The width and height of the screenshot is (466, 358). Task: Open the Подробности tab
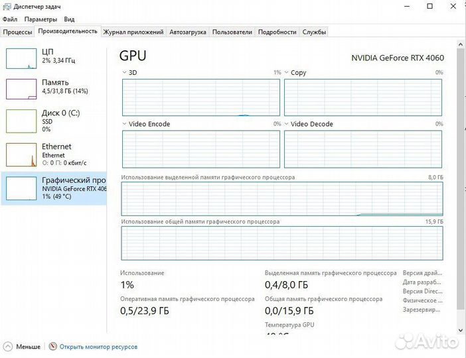pos(277,32)
